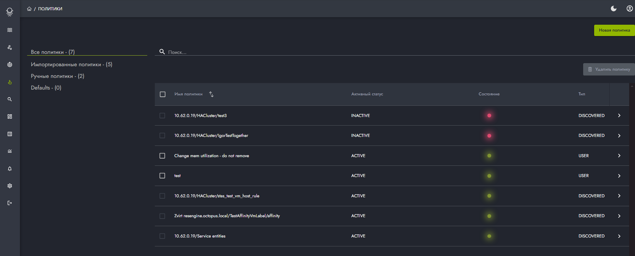Open the waves icon sidebar section

click(x=10, y=30)
